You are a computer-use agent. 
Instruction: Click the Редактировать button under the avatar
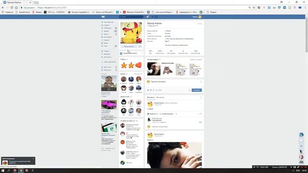click(129, 47)
